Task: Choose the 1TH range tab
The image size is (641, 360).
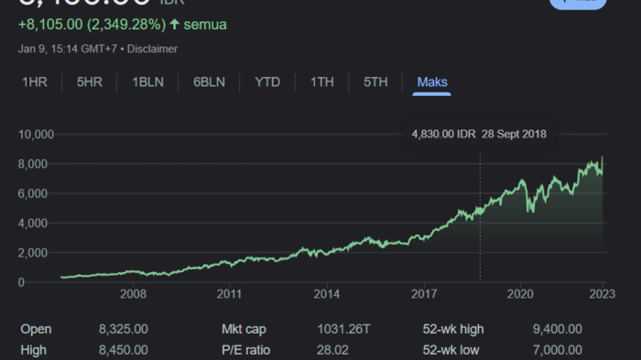Action: click(322, 82)
